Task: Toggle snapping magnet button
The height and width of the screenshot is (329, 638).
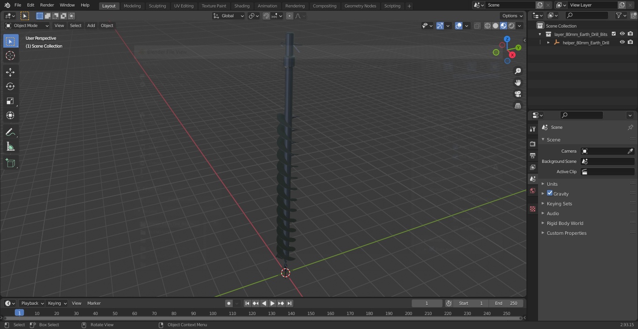Action: click(266, 16)
